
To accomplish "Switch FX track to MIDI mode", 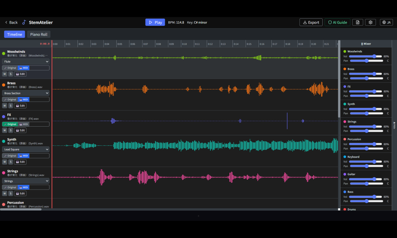I will click(23, 124).
